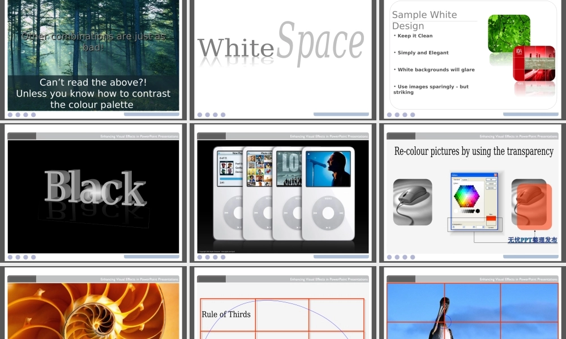Click the Rule of Thirds text label

pyautogui.click(x=226, y=315)
